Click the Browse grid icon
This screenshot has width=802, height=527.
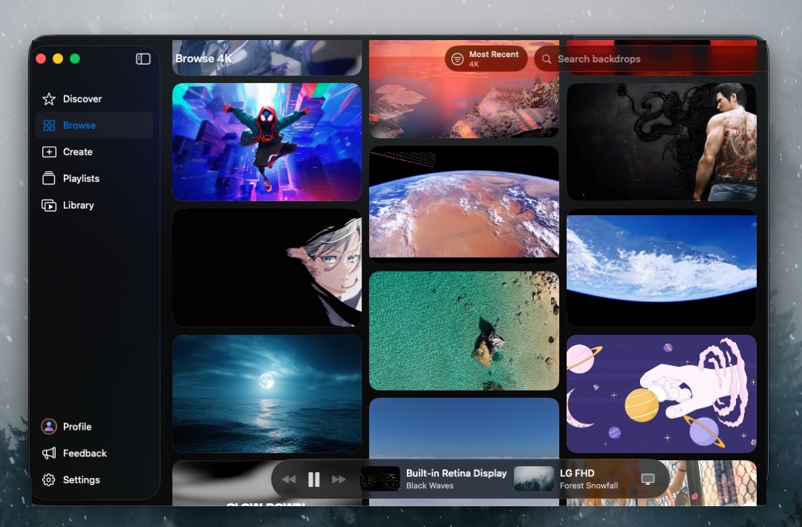point(49,125)
